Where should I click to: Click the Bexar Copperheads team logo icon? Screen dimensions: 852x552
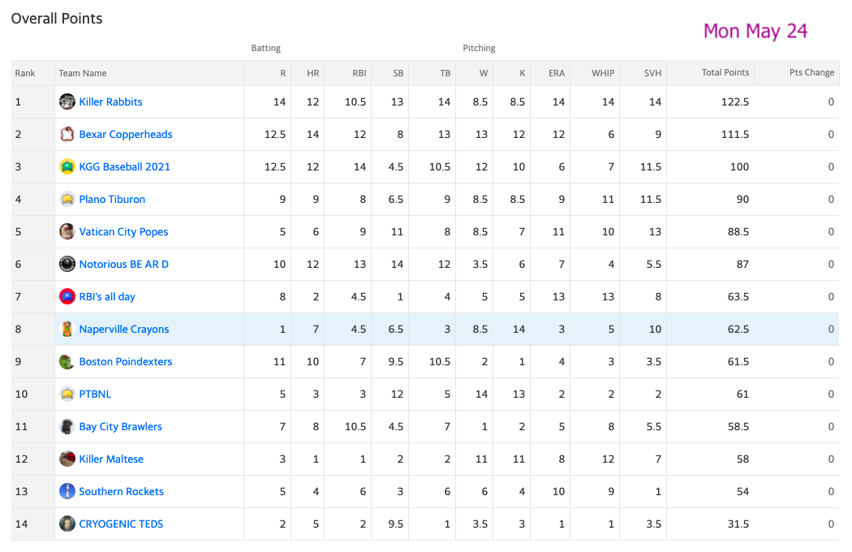point(67,134)
